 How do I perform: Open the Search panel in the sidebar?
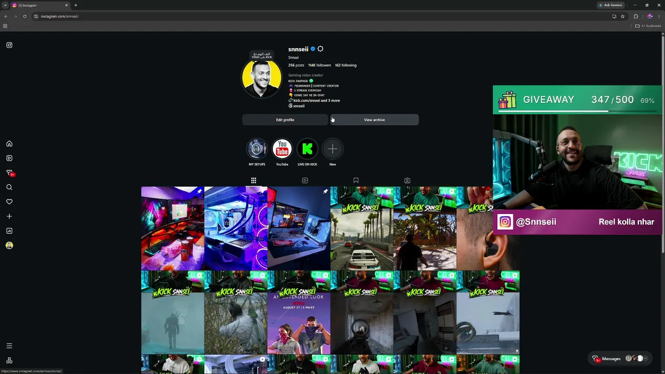point(9,188)
